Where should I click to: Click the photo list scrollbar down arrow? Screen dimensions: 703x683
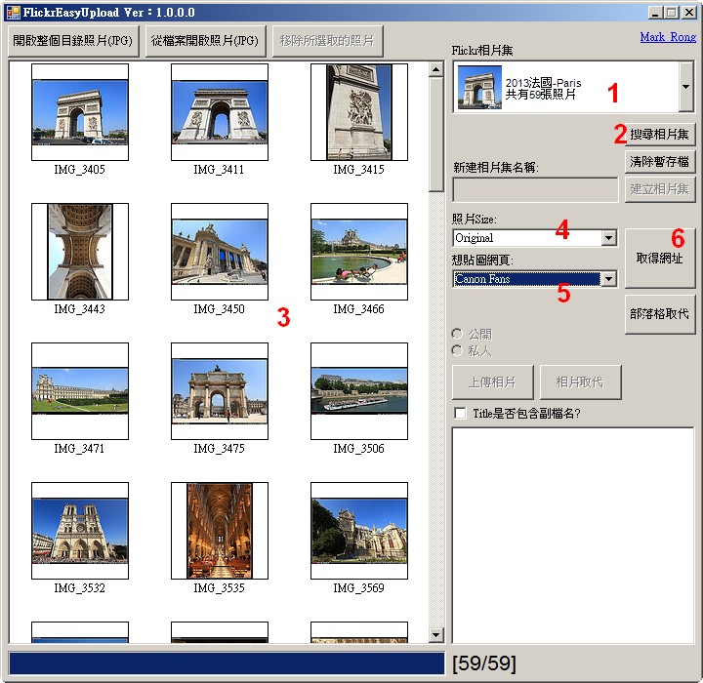pyautogui.click(x=435, y=635)
